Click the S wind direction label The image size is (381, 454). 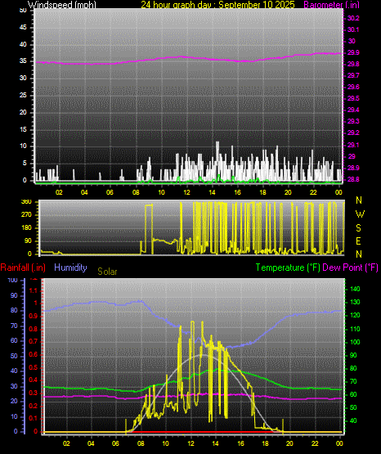(358, 228)
